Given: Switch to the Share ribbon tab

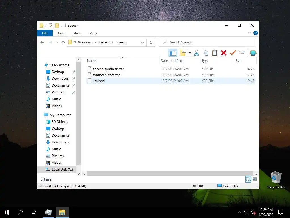Looking at the screenshot, I should tap(77, 33).
